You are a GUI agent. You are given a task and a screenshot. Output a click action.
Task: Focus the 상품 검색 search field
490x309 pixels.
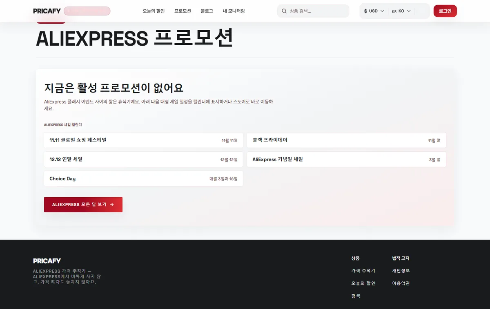313,11
